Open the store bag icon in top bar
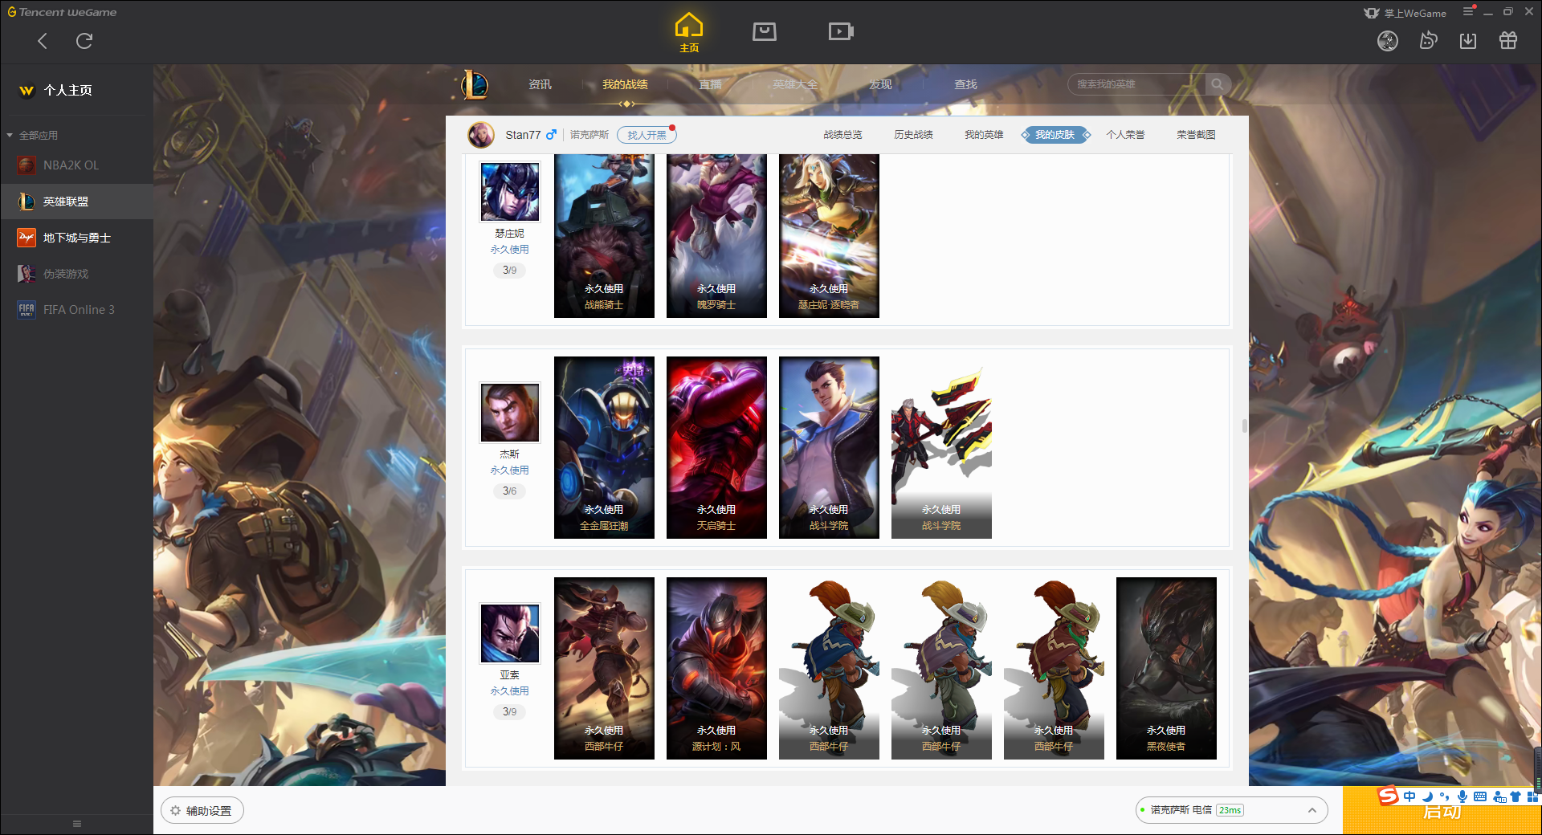 point(764,31)
